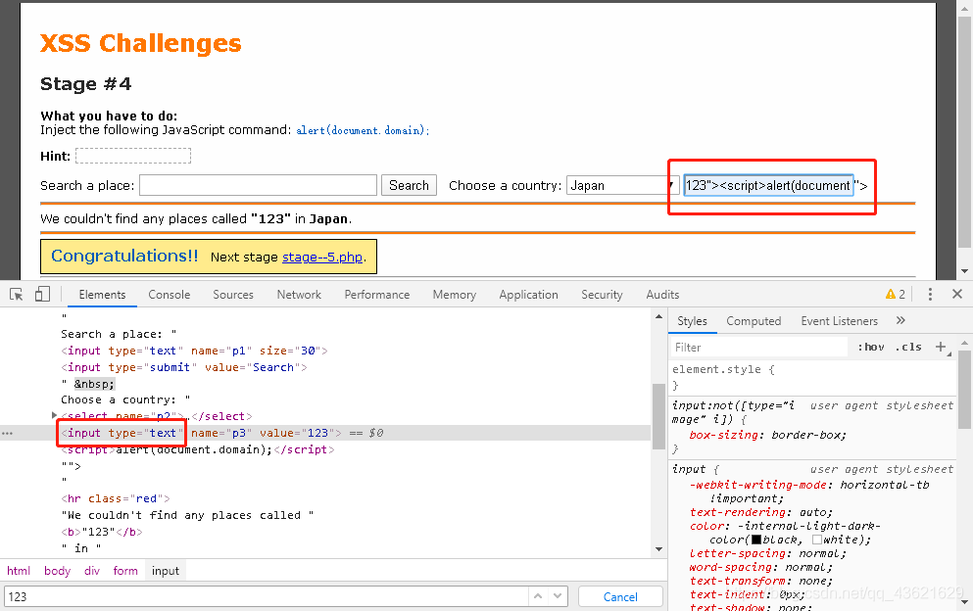The width and height of the screenshot is (973, 611).
Task: Add new style rule plus icon
Action: 941,347
